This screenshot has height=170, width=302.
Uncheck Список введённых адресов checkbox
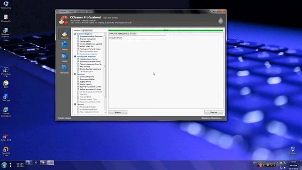point(78,44)
